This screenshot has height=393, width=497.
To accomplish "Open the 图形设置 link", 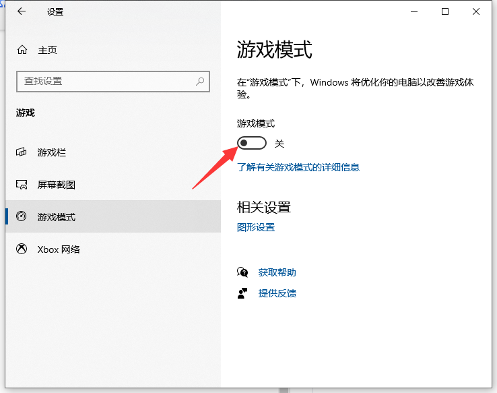I will coord(256,227).
